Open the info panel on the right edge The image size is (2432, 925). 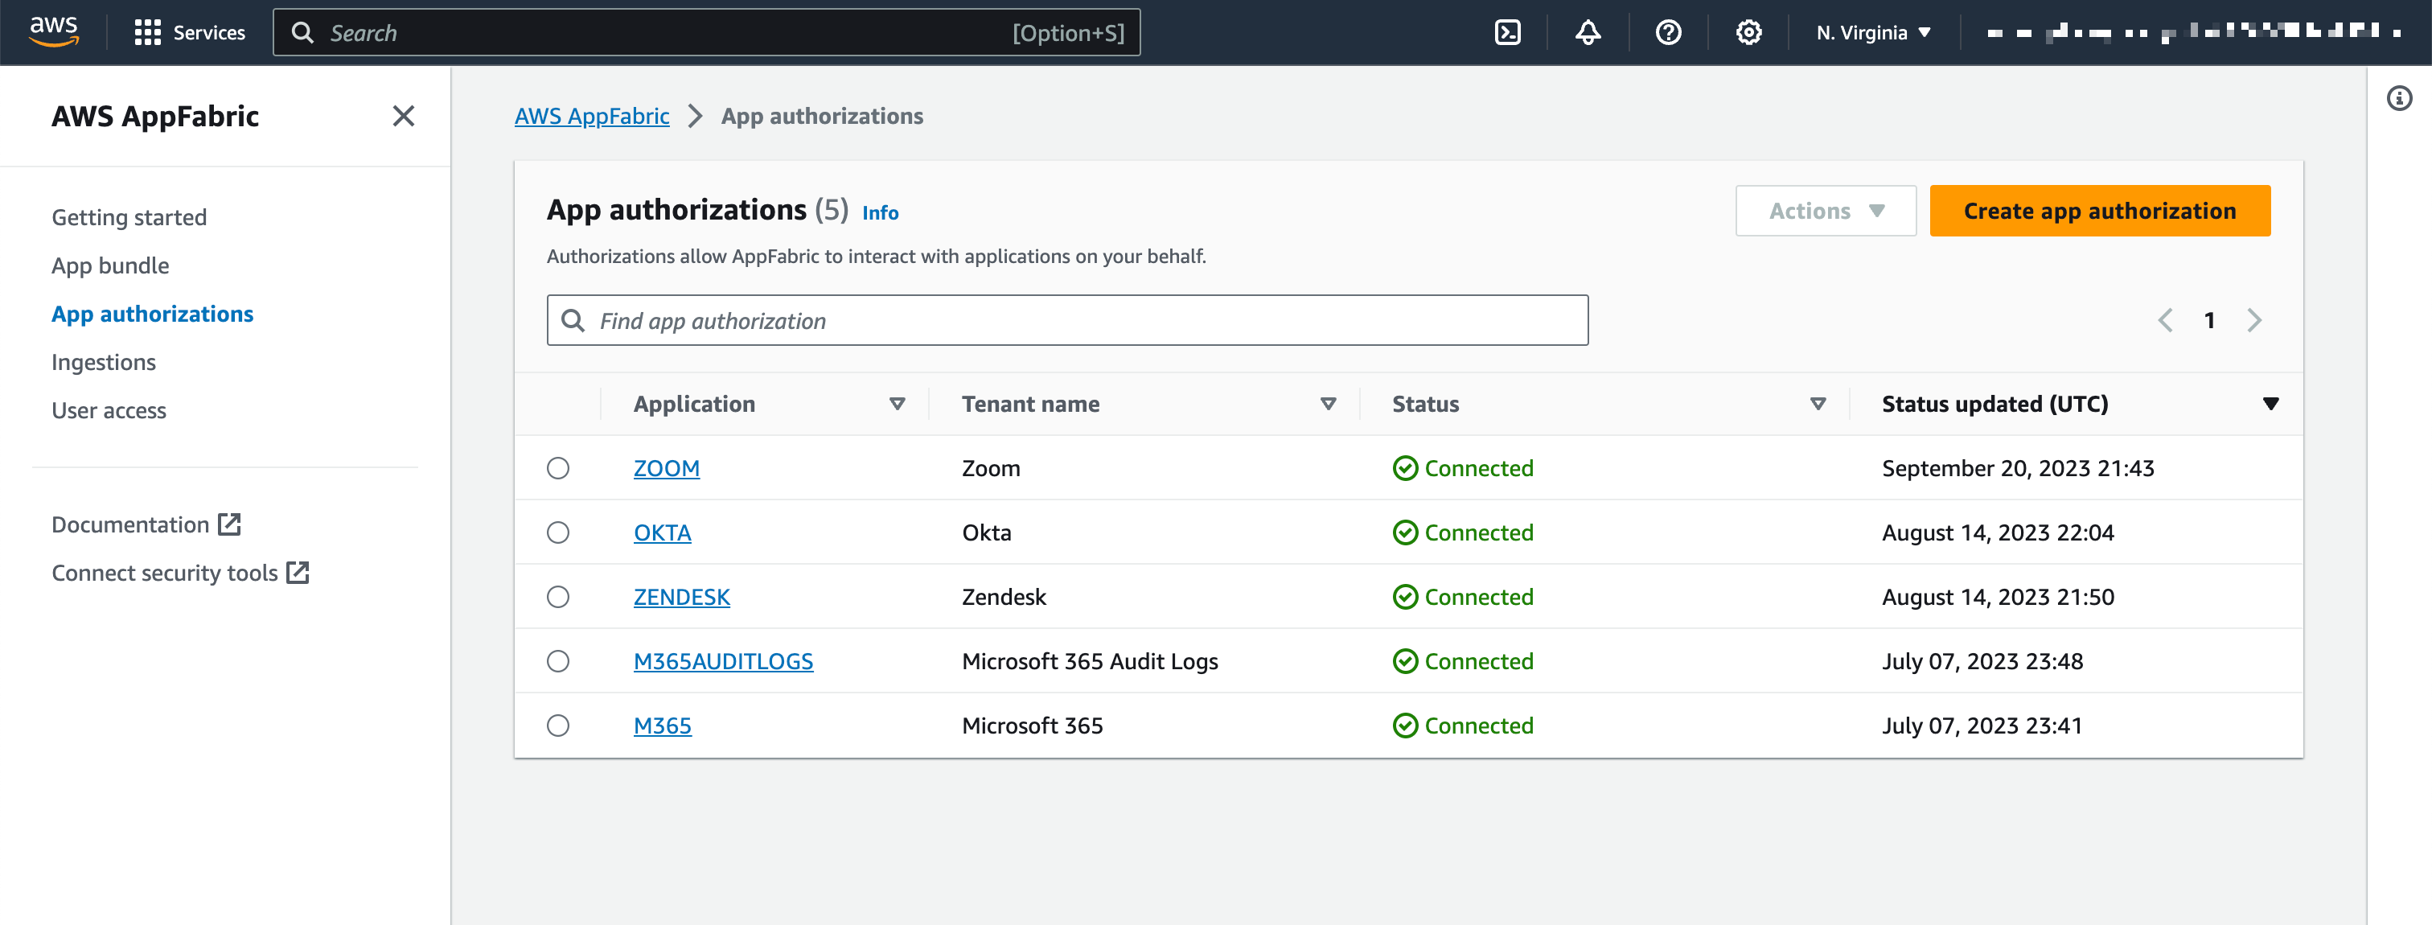[x=2400, y=97]
